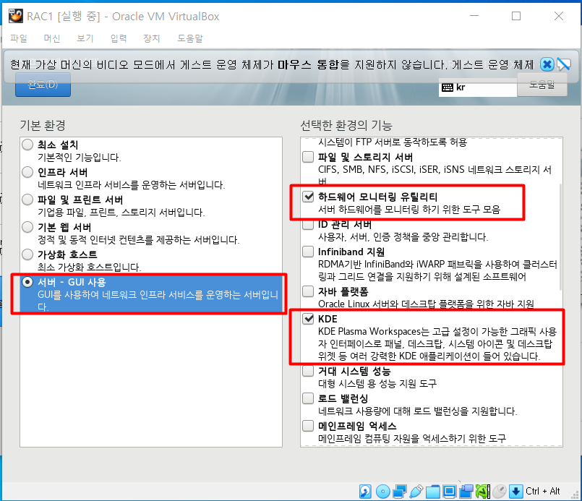Click the host key arrow icon
This screenshot has height=501, width=582.
tap(516, 492)
